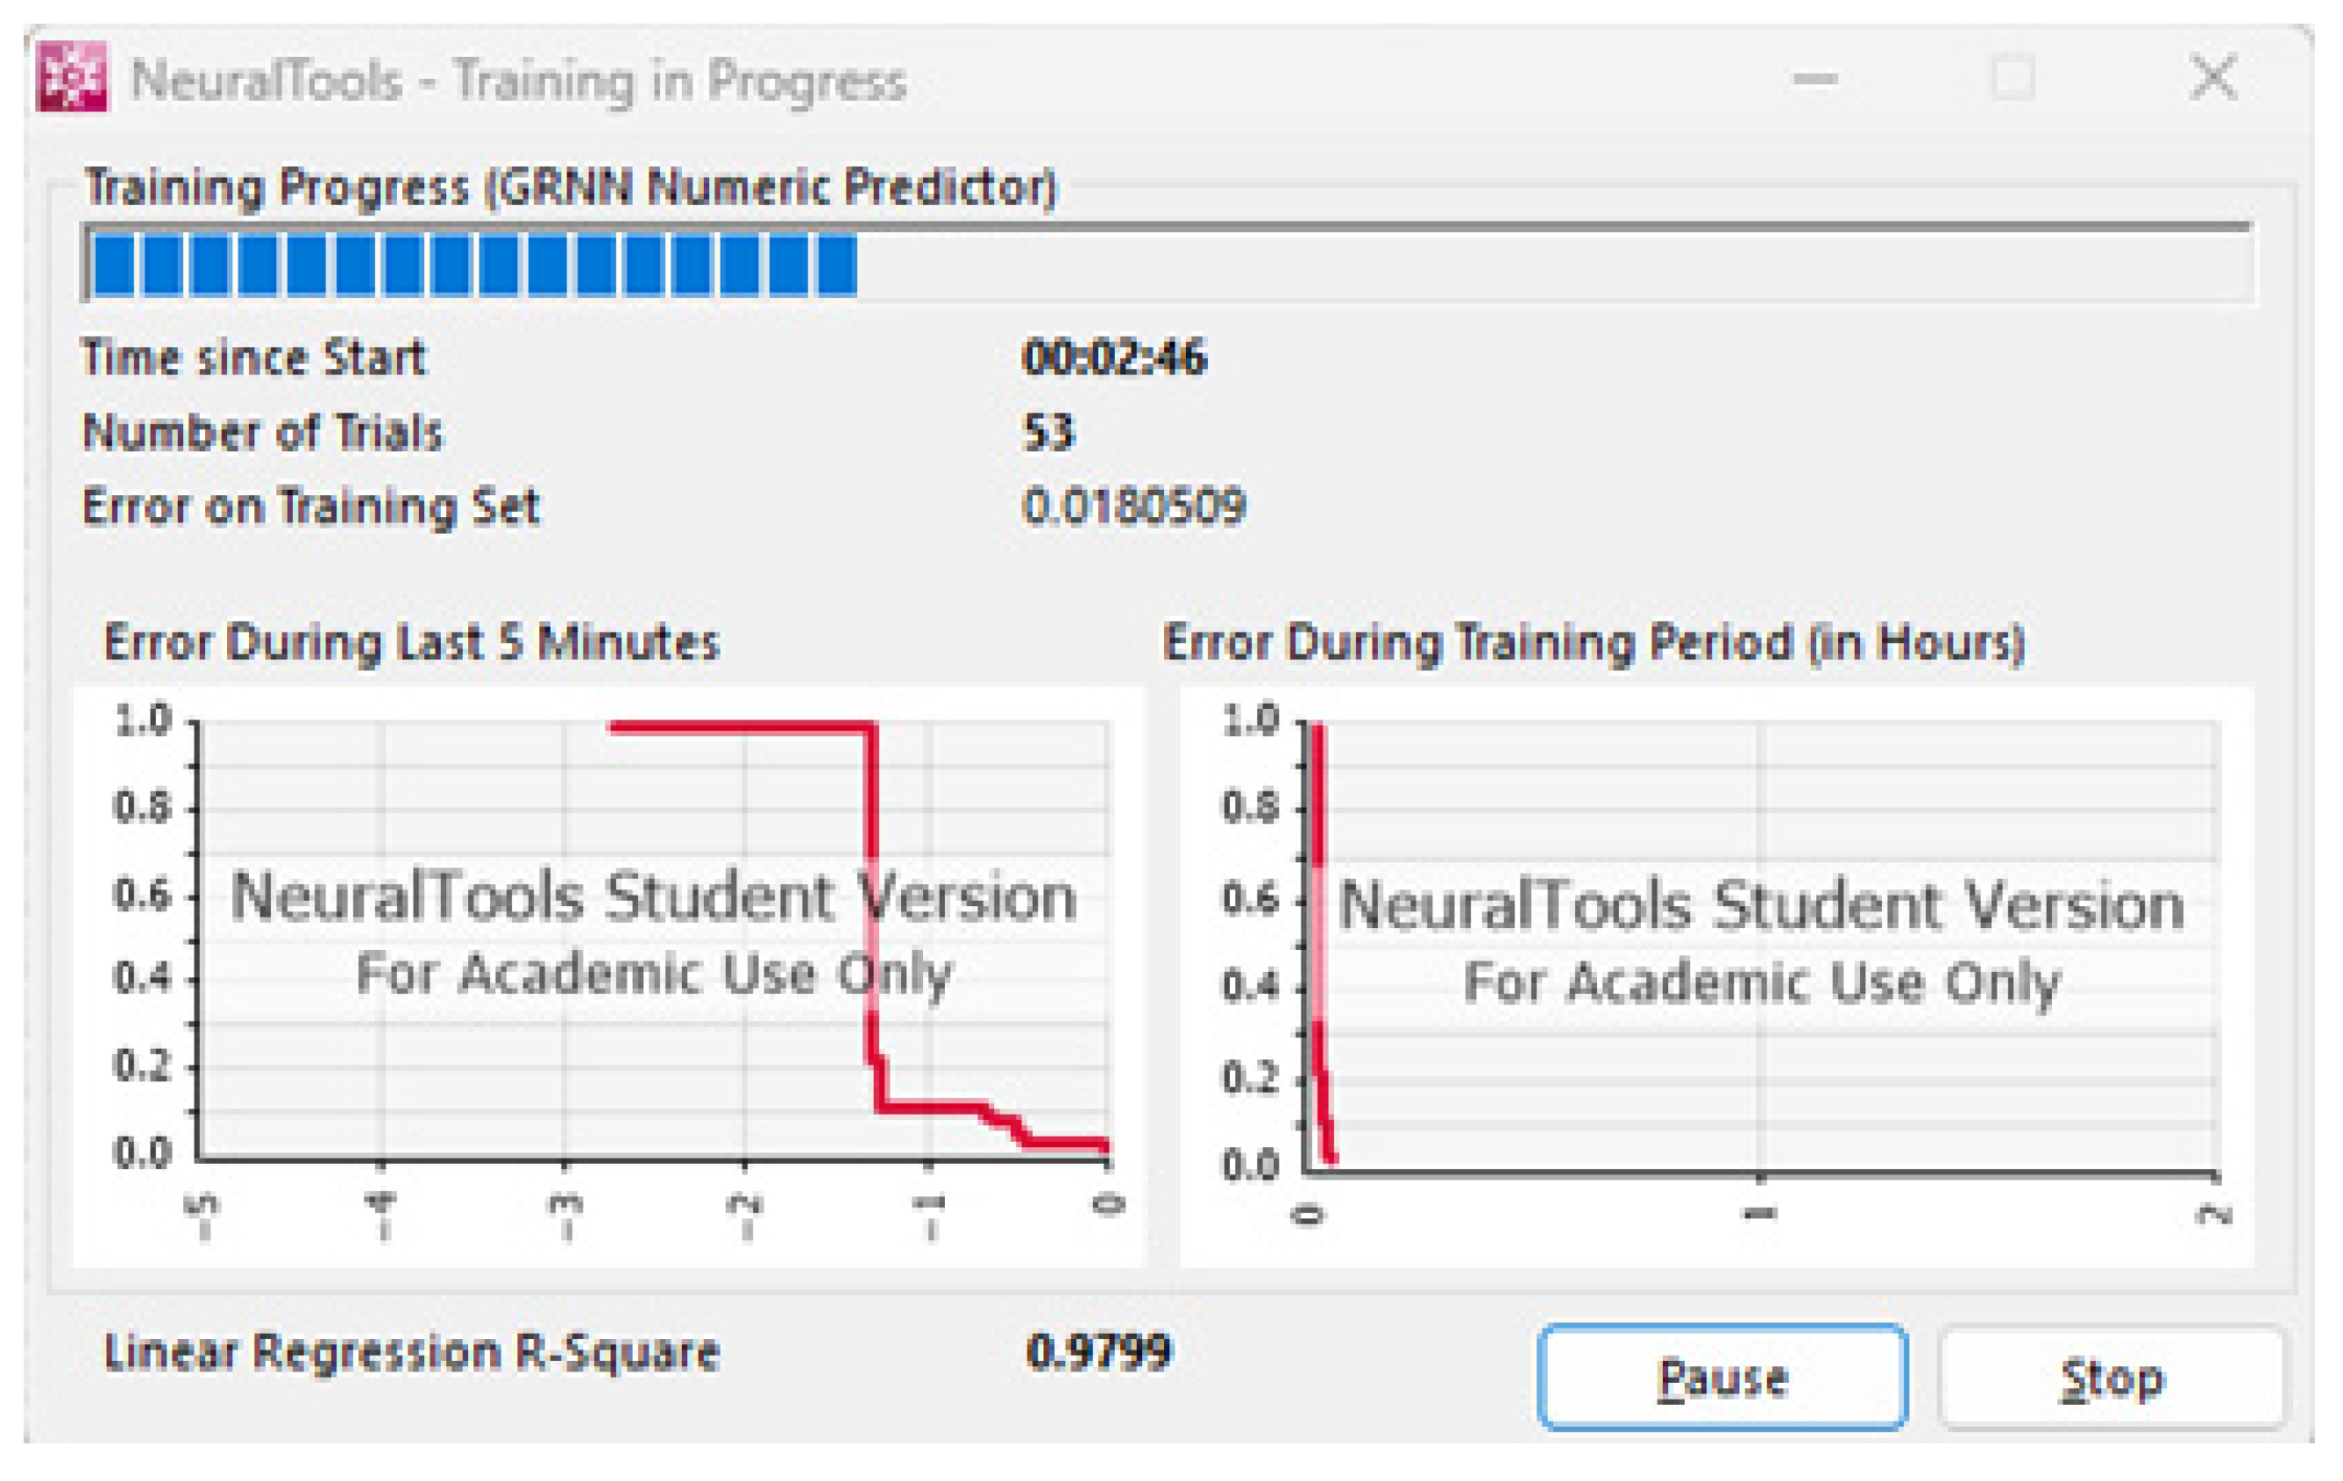2343x1481 pixels.
Task: Click the "Training Progress (GRNN Numeric Predictor)" group title
Action: click(570, 187)
